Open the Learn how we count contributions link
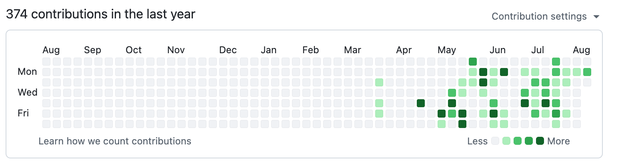This screenshot has height=164, width=620. pos(115,141)
